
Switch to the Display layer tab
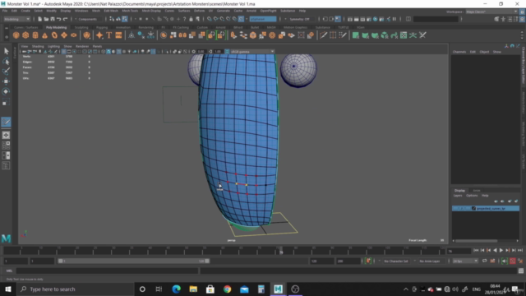click(x=460, y=190)
